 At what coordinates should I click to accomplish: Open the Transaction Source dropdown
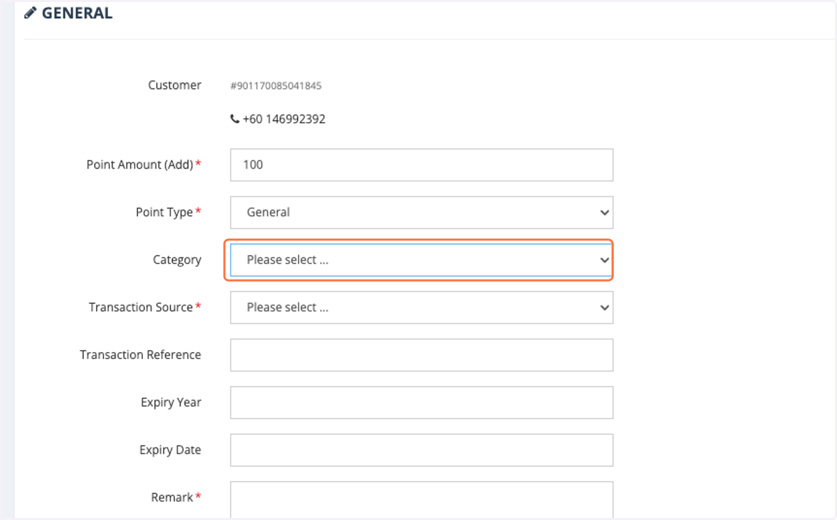click(x=421, y=307)
